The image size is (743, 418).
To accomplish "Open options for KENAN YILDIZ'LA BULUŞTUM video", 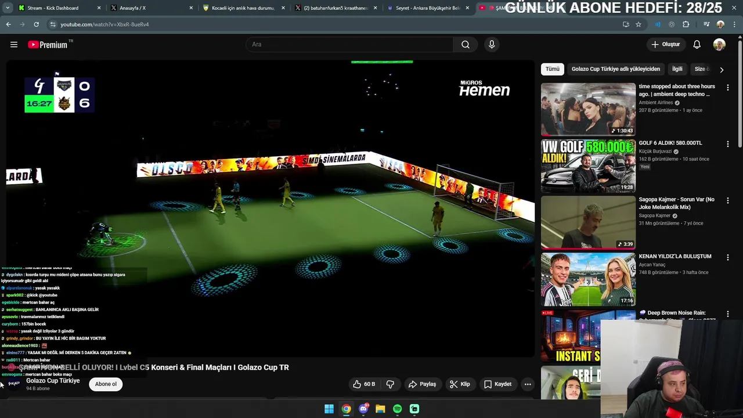I will [x=728, y=257].
